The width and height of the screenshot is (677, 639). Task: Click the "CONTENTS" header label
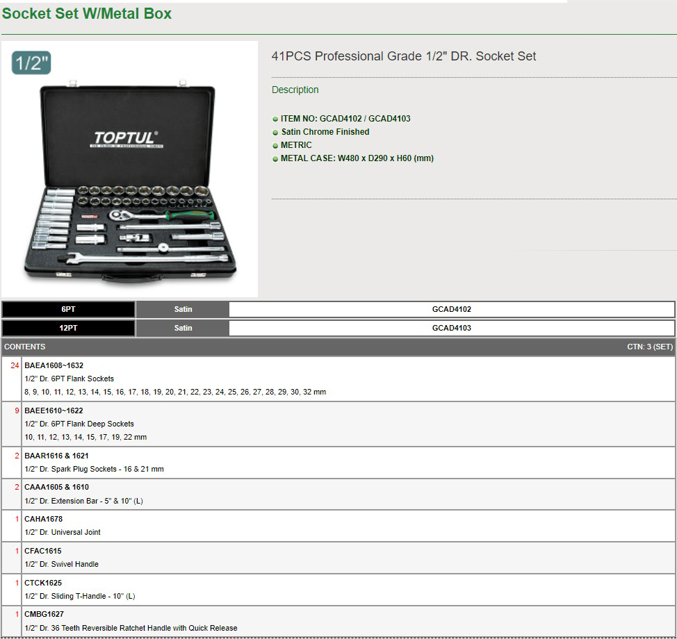pyautogui.click(x=24, y=347)
